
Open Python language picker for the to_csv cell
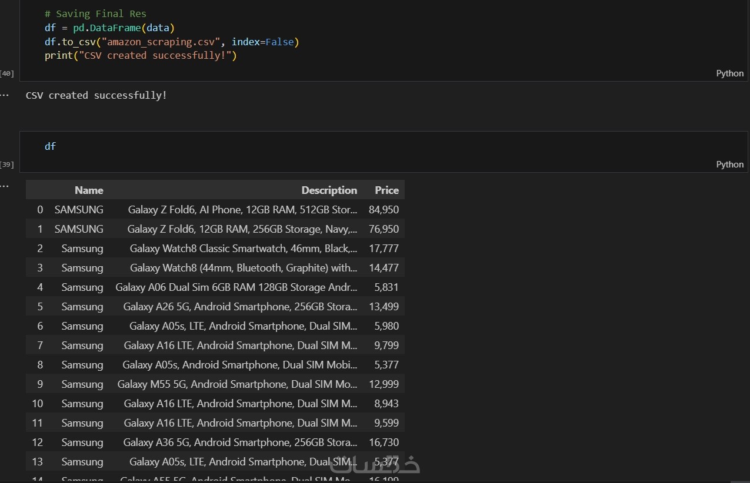click(x=729, y=73)
